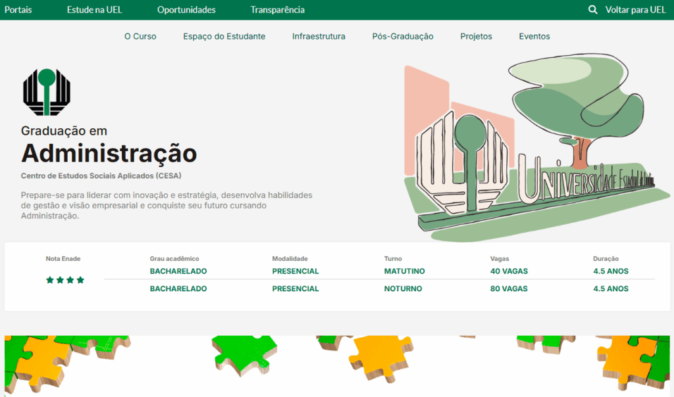Expand the Infraestrutura navigation item
The width and height of the screenshot is (674, 397).
pos(319,36)
